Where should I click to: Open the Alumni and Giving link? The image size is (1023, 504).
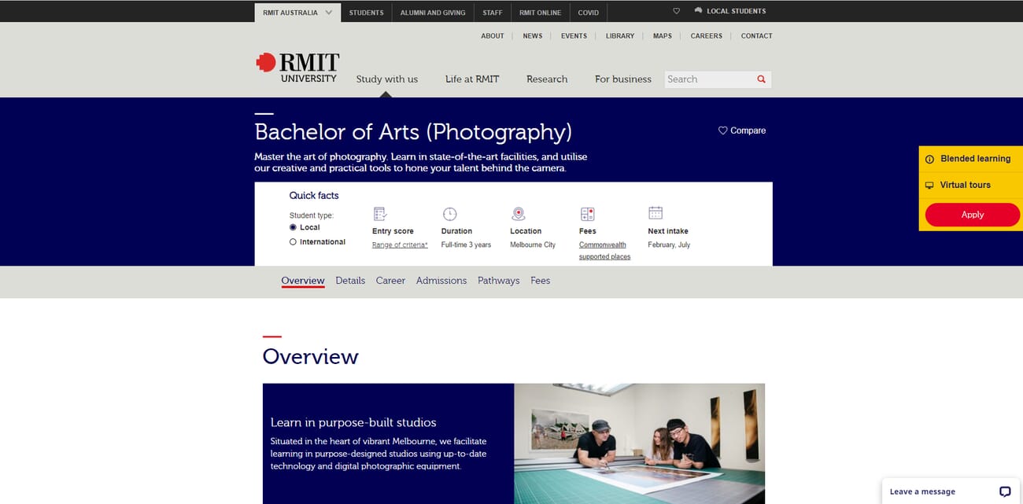point(433,13)
